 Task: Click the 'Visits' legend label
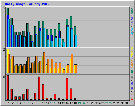click(x=132, y=52)
